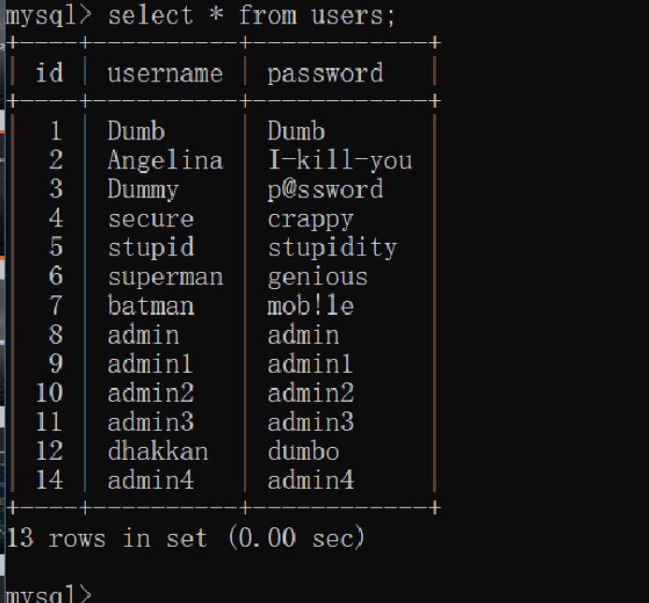This screenshot has height=603, width=649.
Task: Click the username 'batman'
Action: (151, 306)
